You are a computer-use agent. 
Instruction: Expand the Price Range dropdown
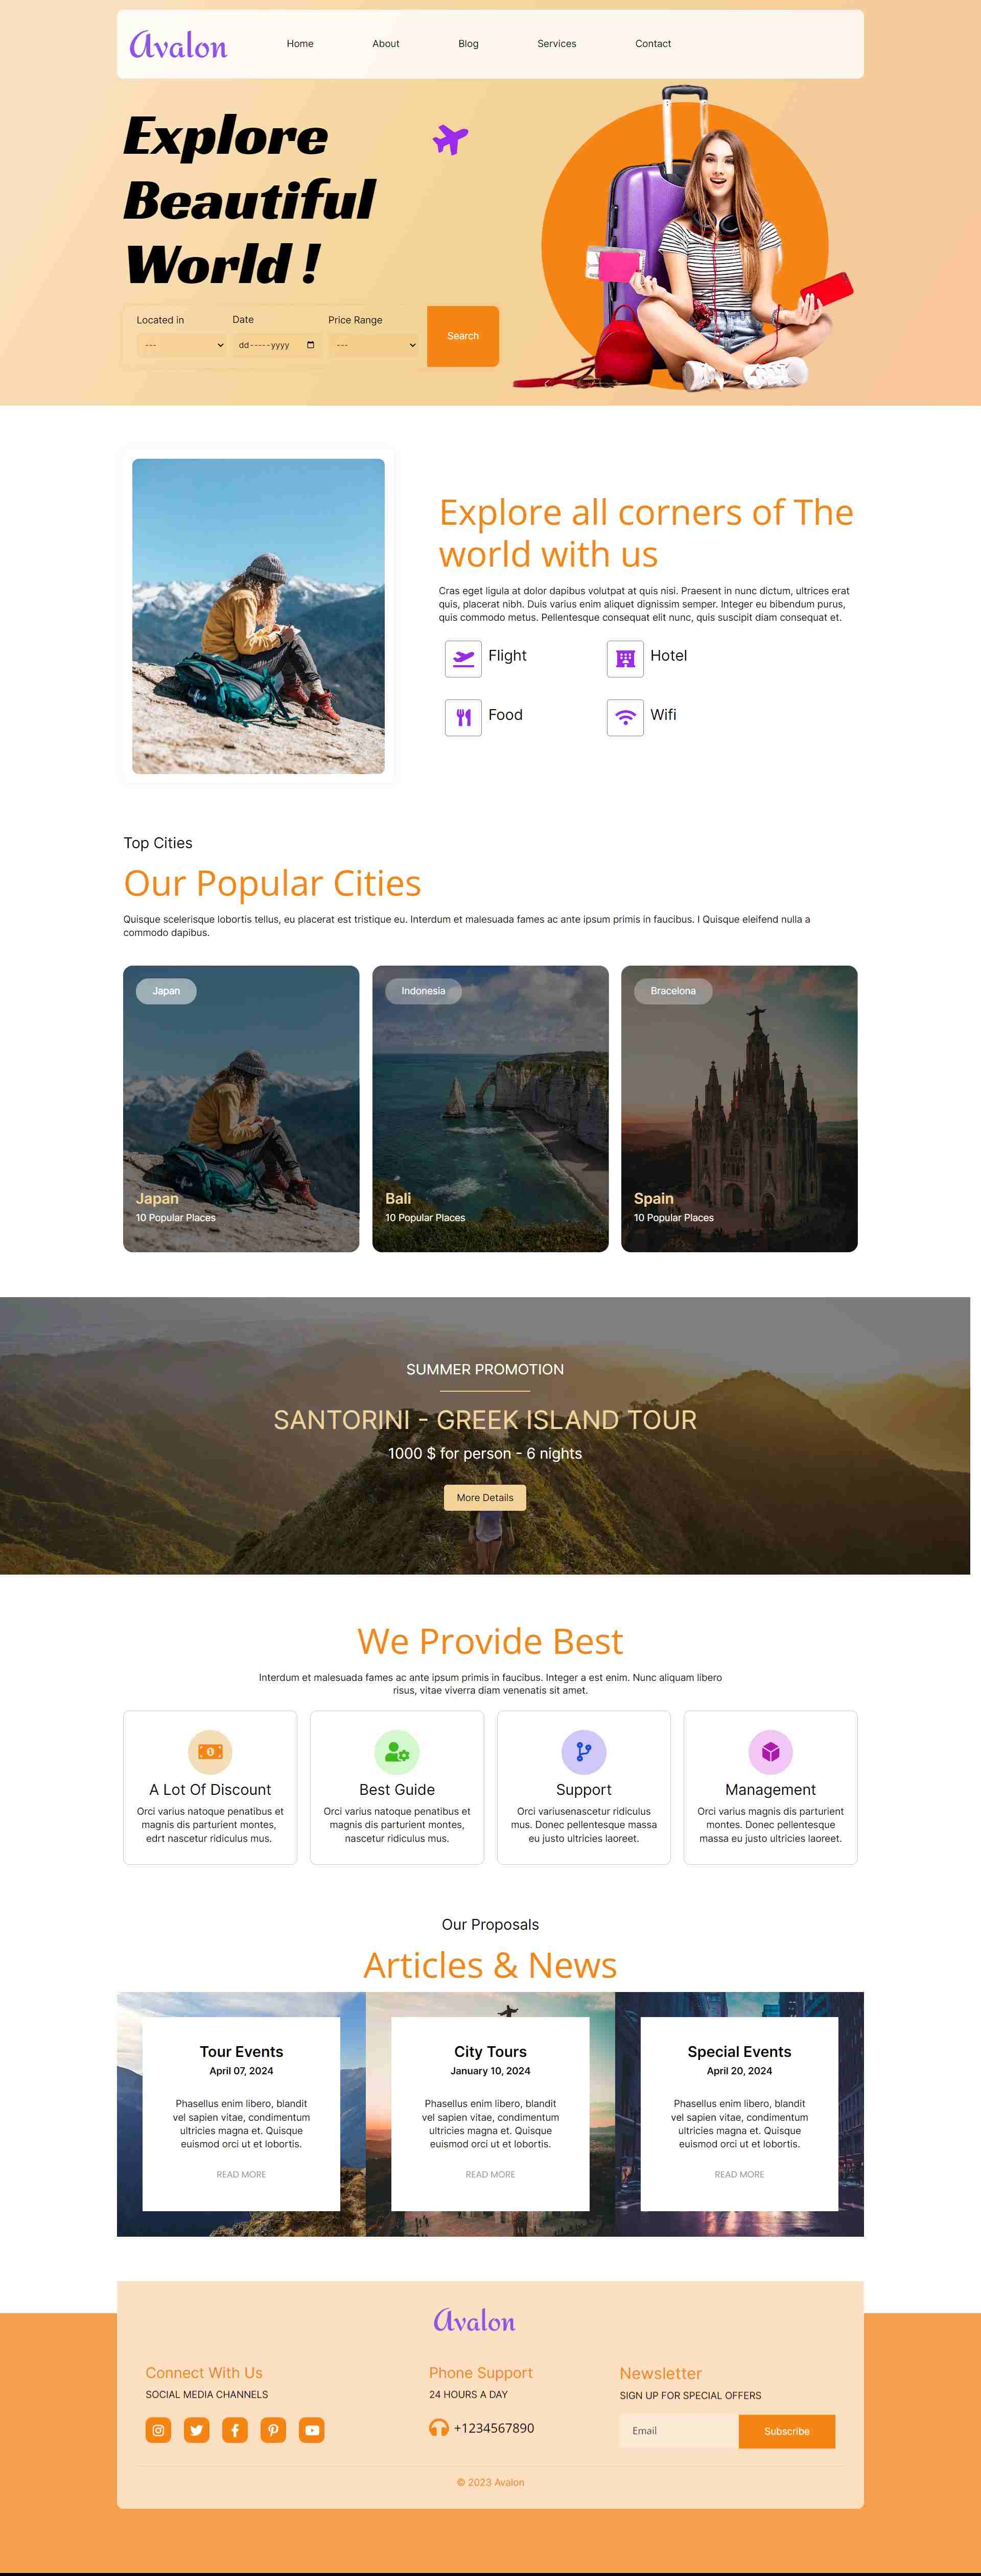373,345
